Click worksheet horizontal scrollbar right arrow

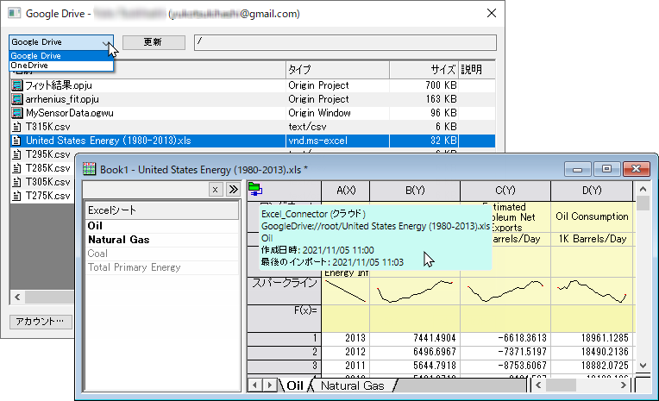point(624,385)
